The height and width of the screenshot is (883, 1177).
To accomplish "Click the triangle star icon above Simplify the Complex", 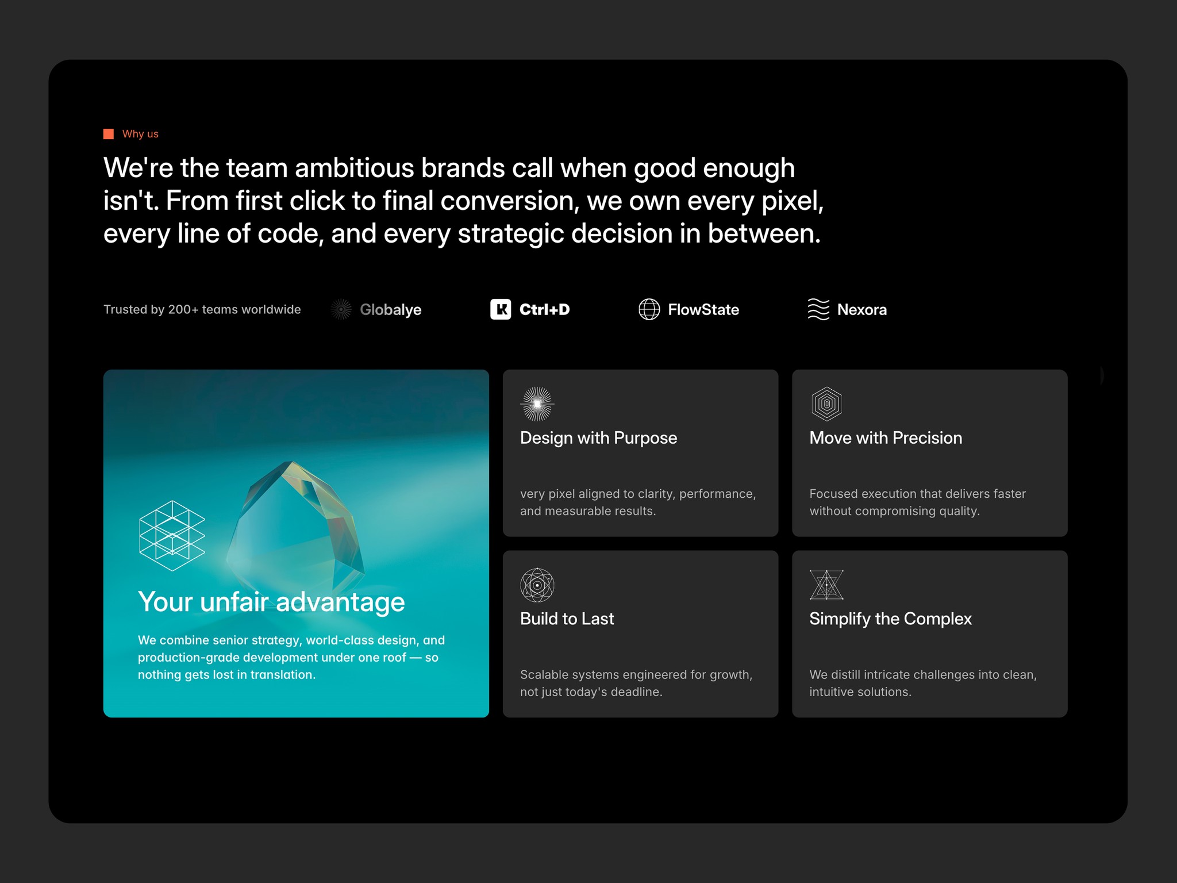I will coord(826,585).
